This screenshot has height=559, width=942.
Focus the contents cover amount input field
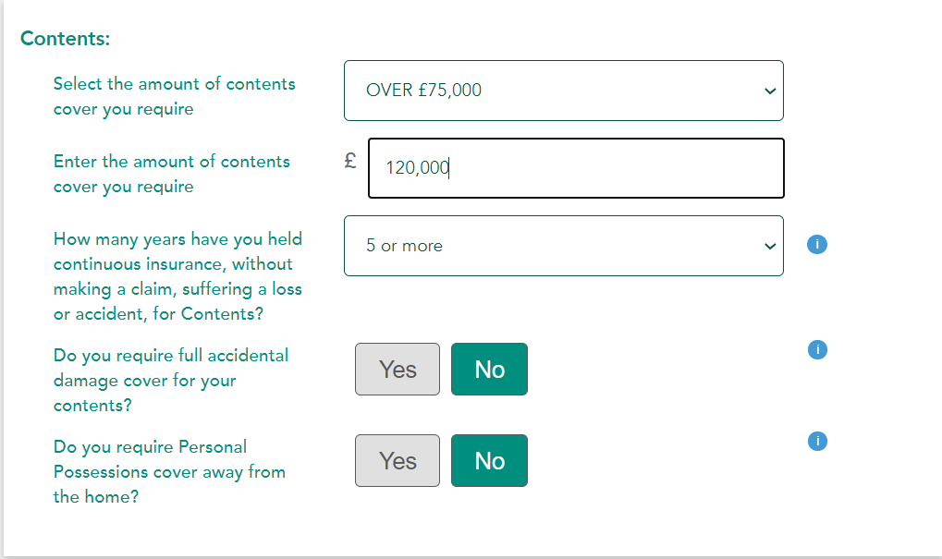pos(576,168)
